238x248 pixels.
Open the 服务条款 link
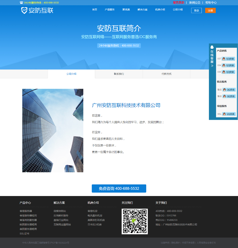point(178,3)
